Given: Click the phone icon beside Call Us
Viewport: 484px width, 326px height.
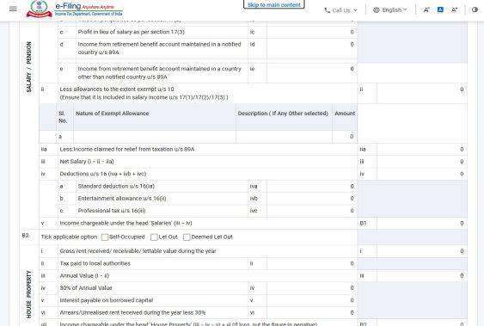Looking at the screenshot, I should point(328,10).
